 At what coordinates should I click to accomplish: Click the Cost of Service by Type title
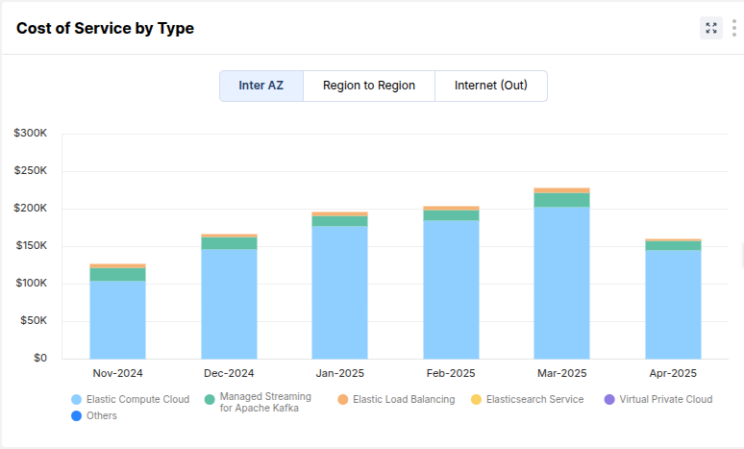(105, 29)
